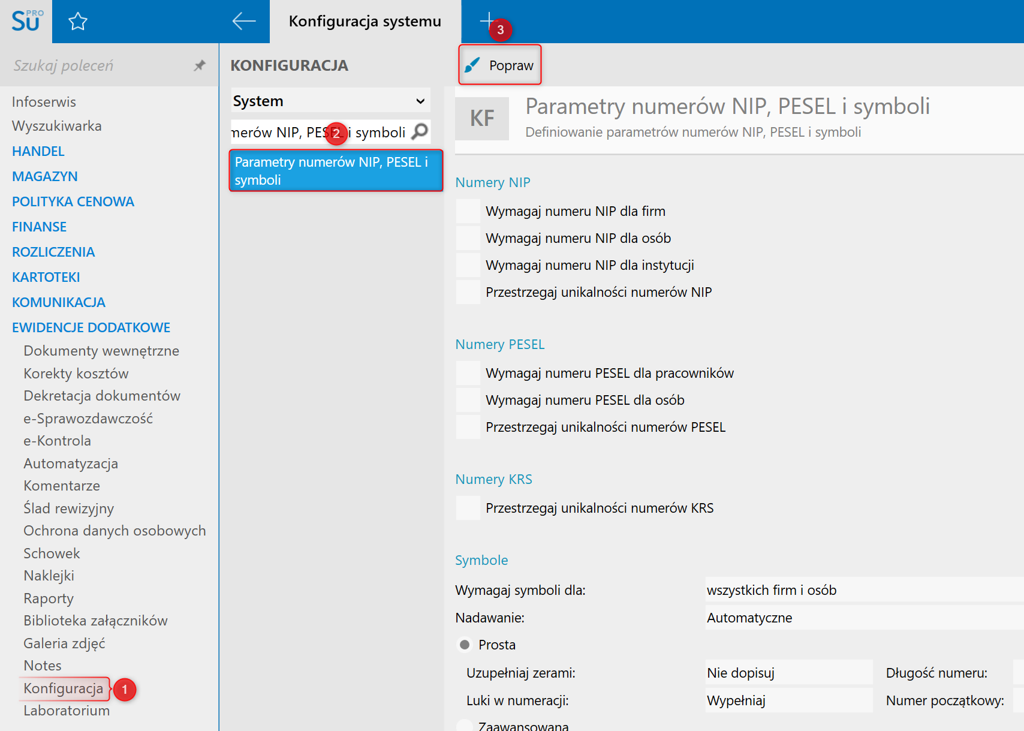Click the Szukaj poleceń search field
This screenshot has height=731, width=1024.
(99, 65)
